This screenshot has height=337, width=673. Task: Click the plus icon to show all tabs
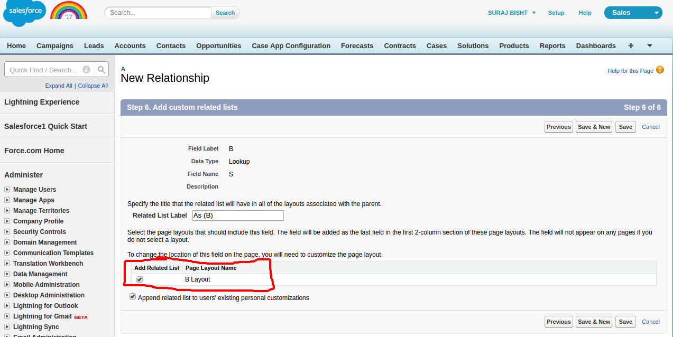[631, 46]
